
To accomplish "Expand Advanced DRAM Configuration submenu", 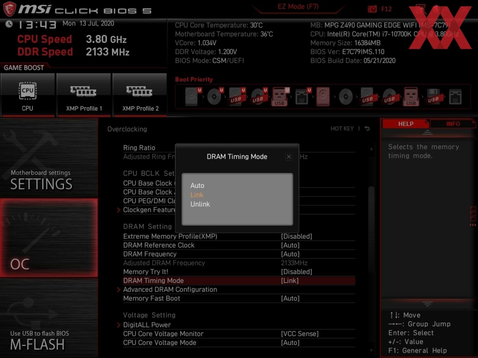I will tap(119, 290).
